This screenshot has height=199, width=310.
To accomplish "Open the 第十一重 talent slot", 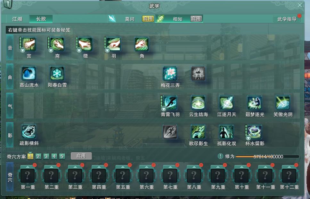I will pos(265,175).
